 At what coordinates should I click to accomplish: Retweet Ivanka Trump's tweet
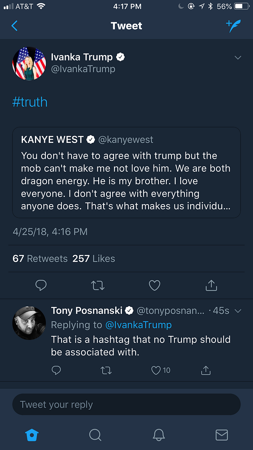coord(98,285)
